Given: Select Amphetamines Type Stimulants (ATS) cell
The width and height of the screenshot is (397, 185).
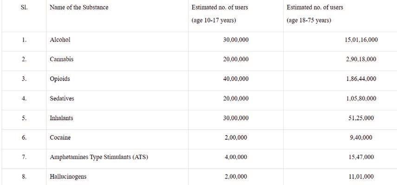Looking at the screenshot, I should tap(99, 157).
